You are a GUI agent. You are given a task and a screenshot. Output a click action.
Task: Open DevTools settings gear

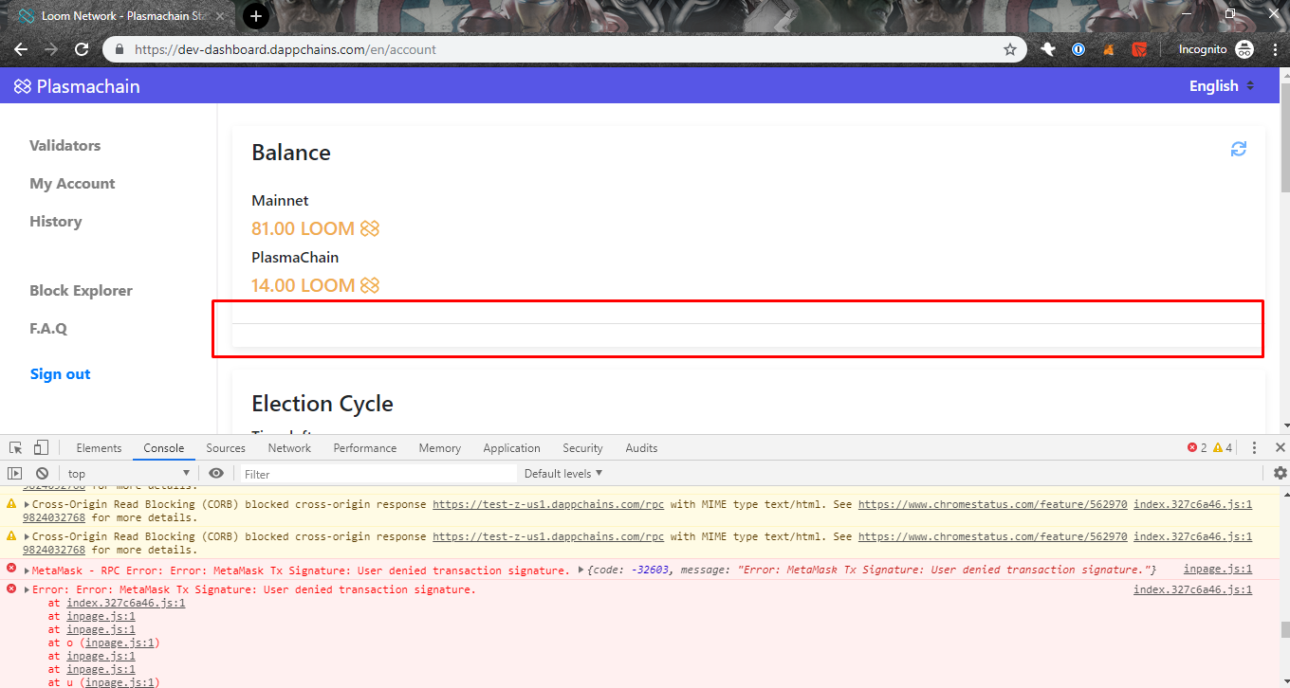1280,472
